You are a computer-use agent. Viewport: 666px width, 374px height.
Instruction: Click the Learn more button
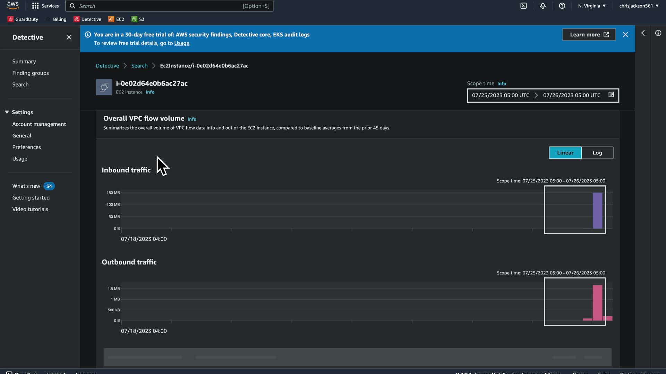tap(589, 35)
